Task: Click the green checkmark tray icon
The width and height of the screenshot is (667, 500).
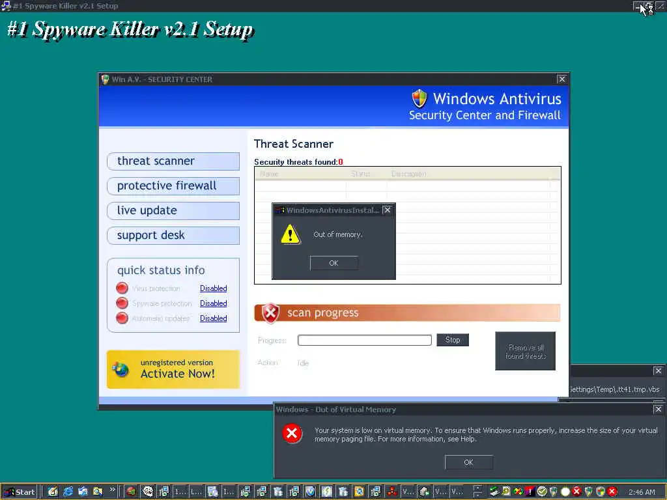Action: click(541, 492)
